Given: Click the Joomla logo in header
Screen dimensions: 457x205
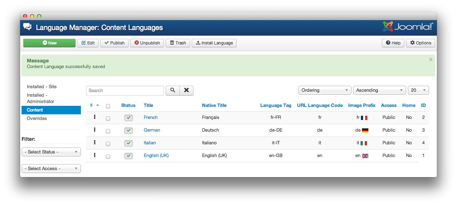Looking at the screenshot, I should coord(408,27).
